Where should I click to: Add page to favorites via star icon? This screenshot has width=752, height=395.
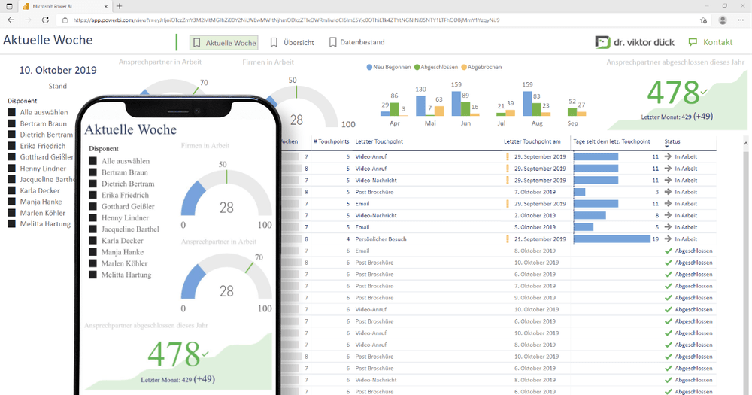click(703, 20)
